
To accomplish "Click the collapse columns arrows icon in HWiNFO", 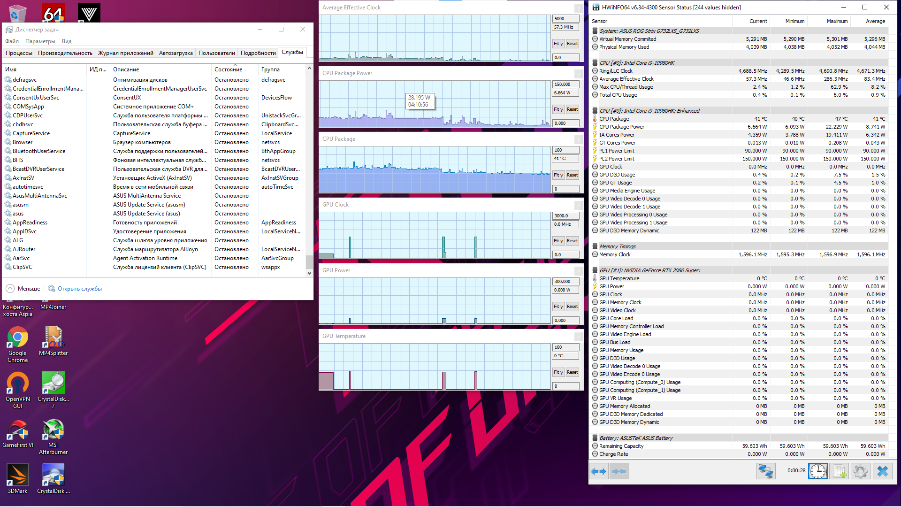I will [x=619, y=471].
